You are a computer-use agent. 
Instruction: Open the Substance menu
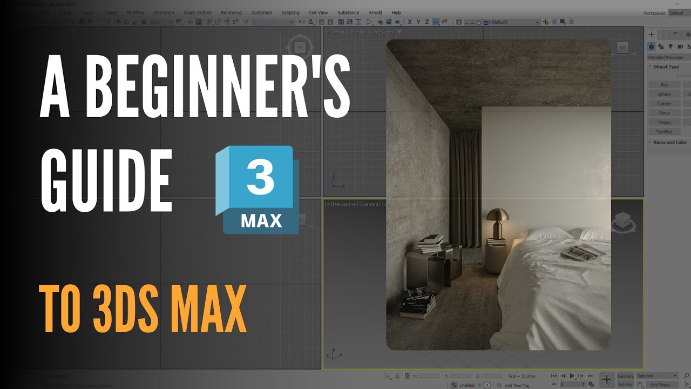pos(348,12)
